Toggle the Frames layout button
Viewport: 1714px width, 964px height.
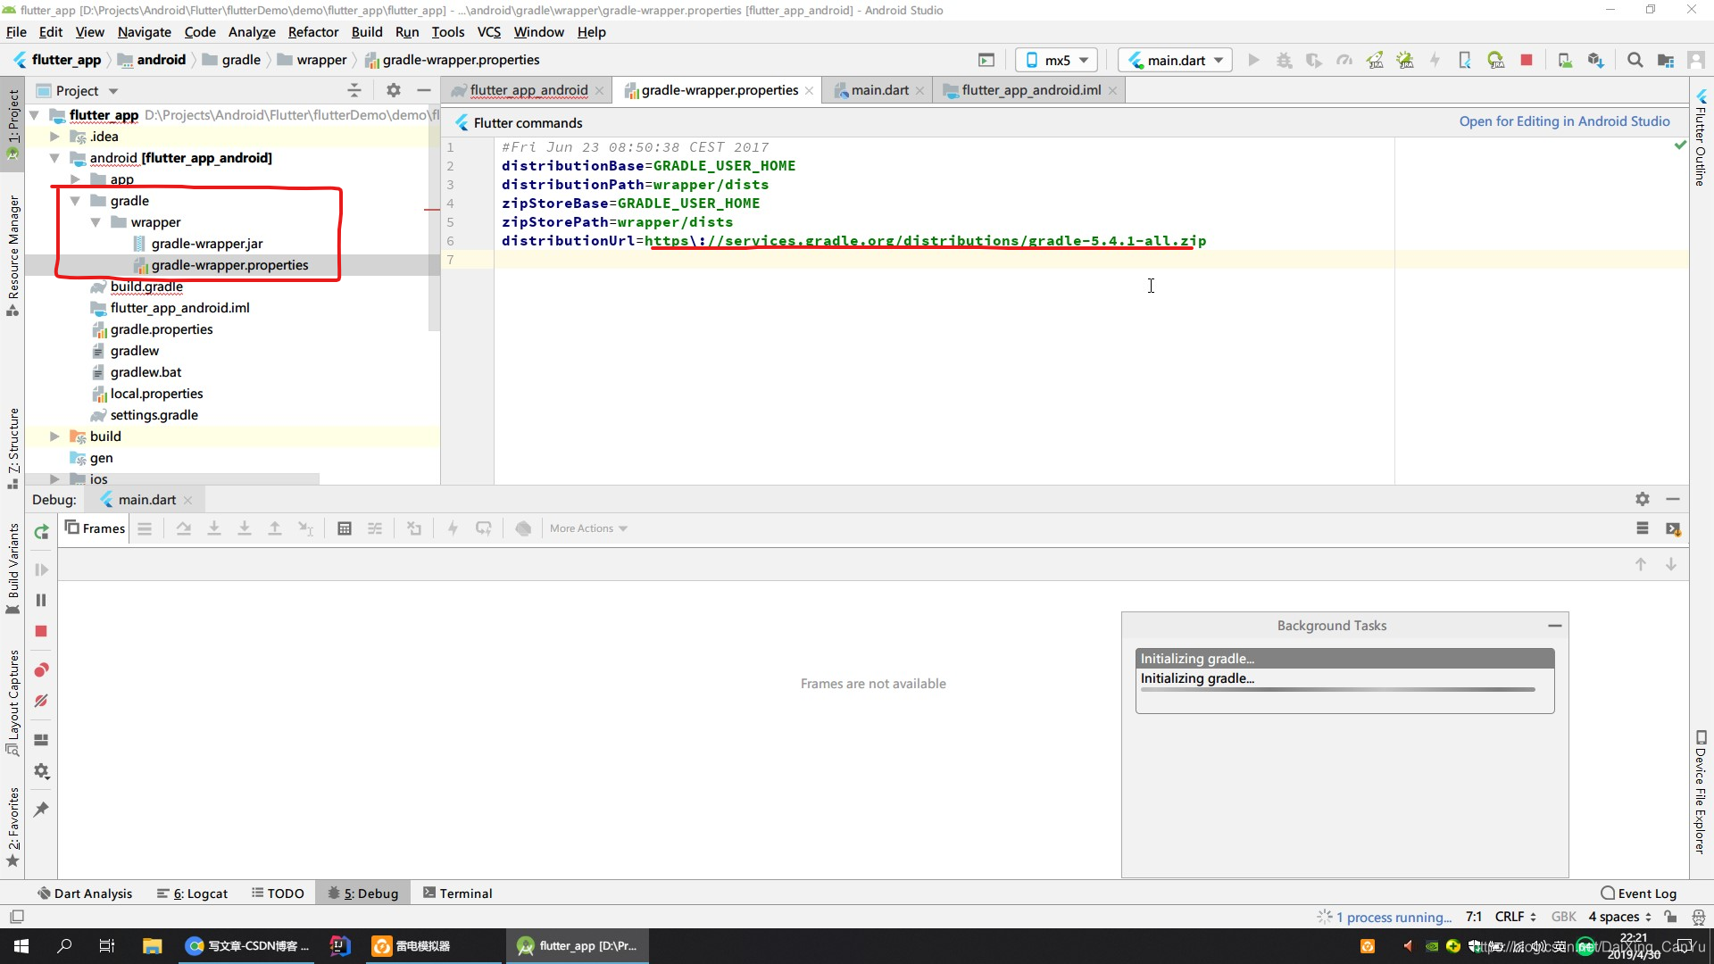pos(95,528)
